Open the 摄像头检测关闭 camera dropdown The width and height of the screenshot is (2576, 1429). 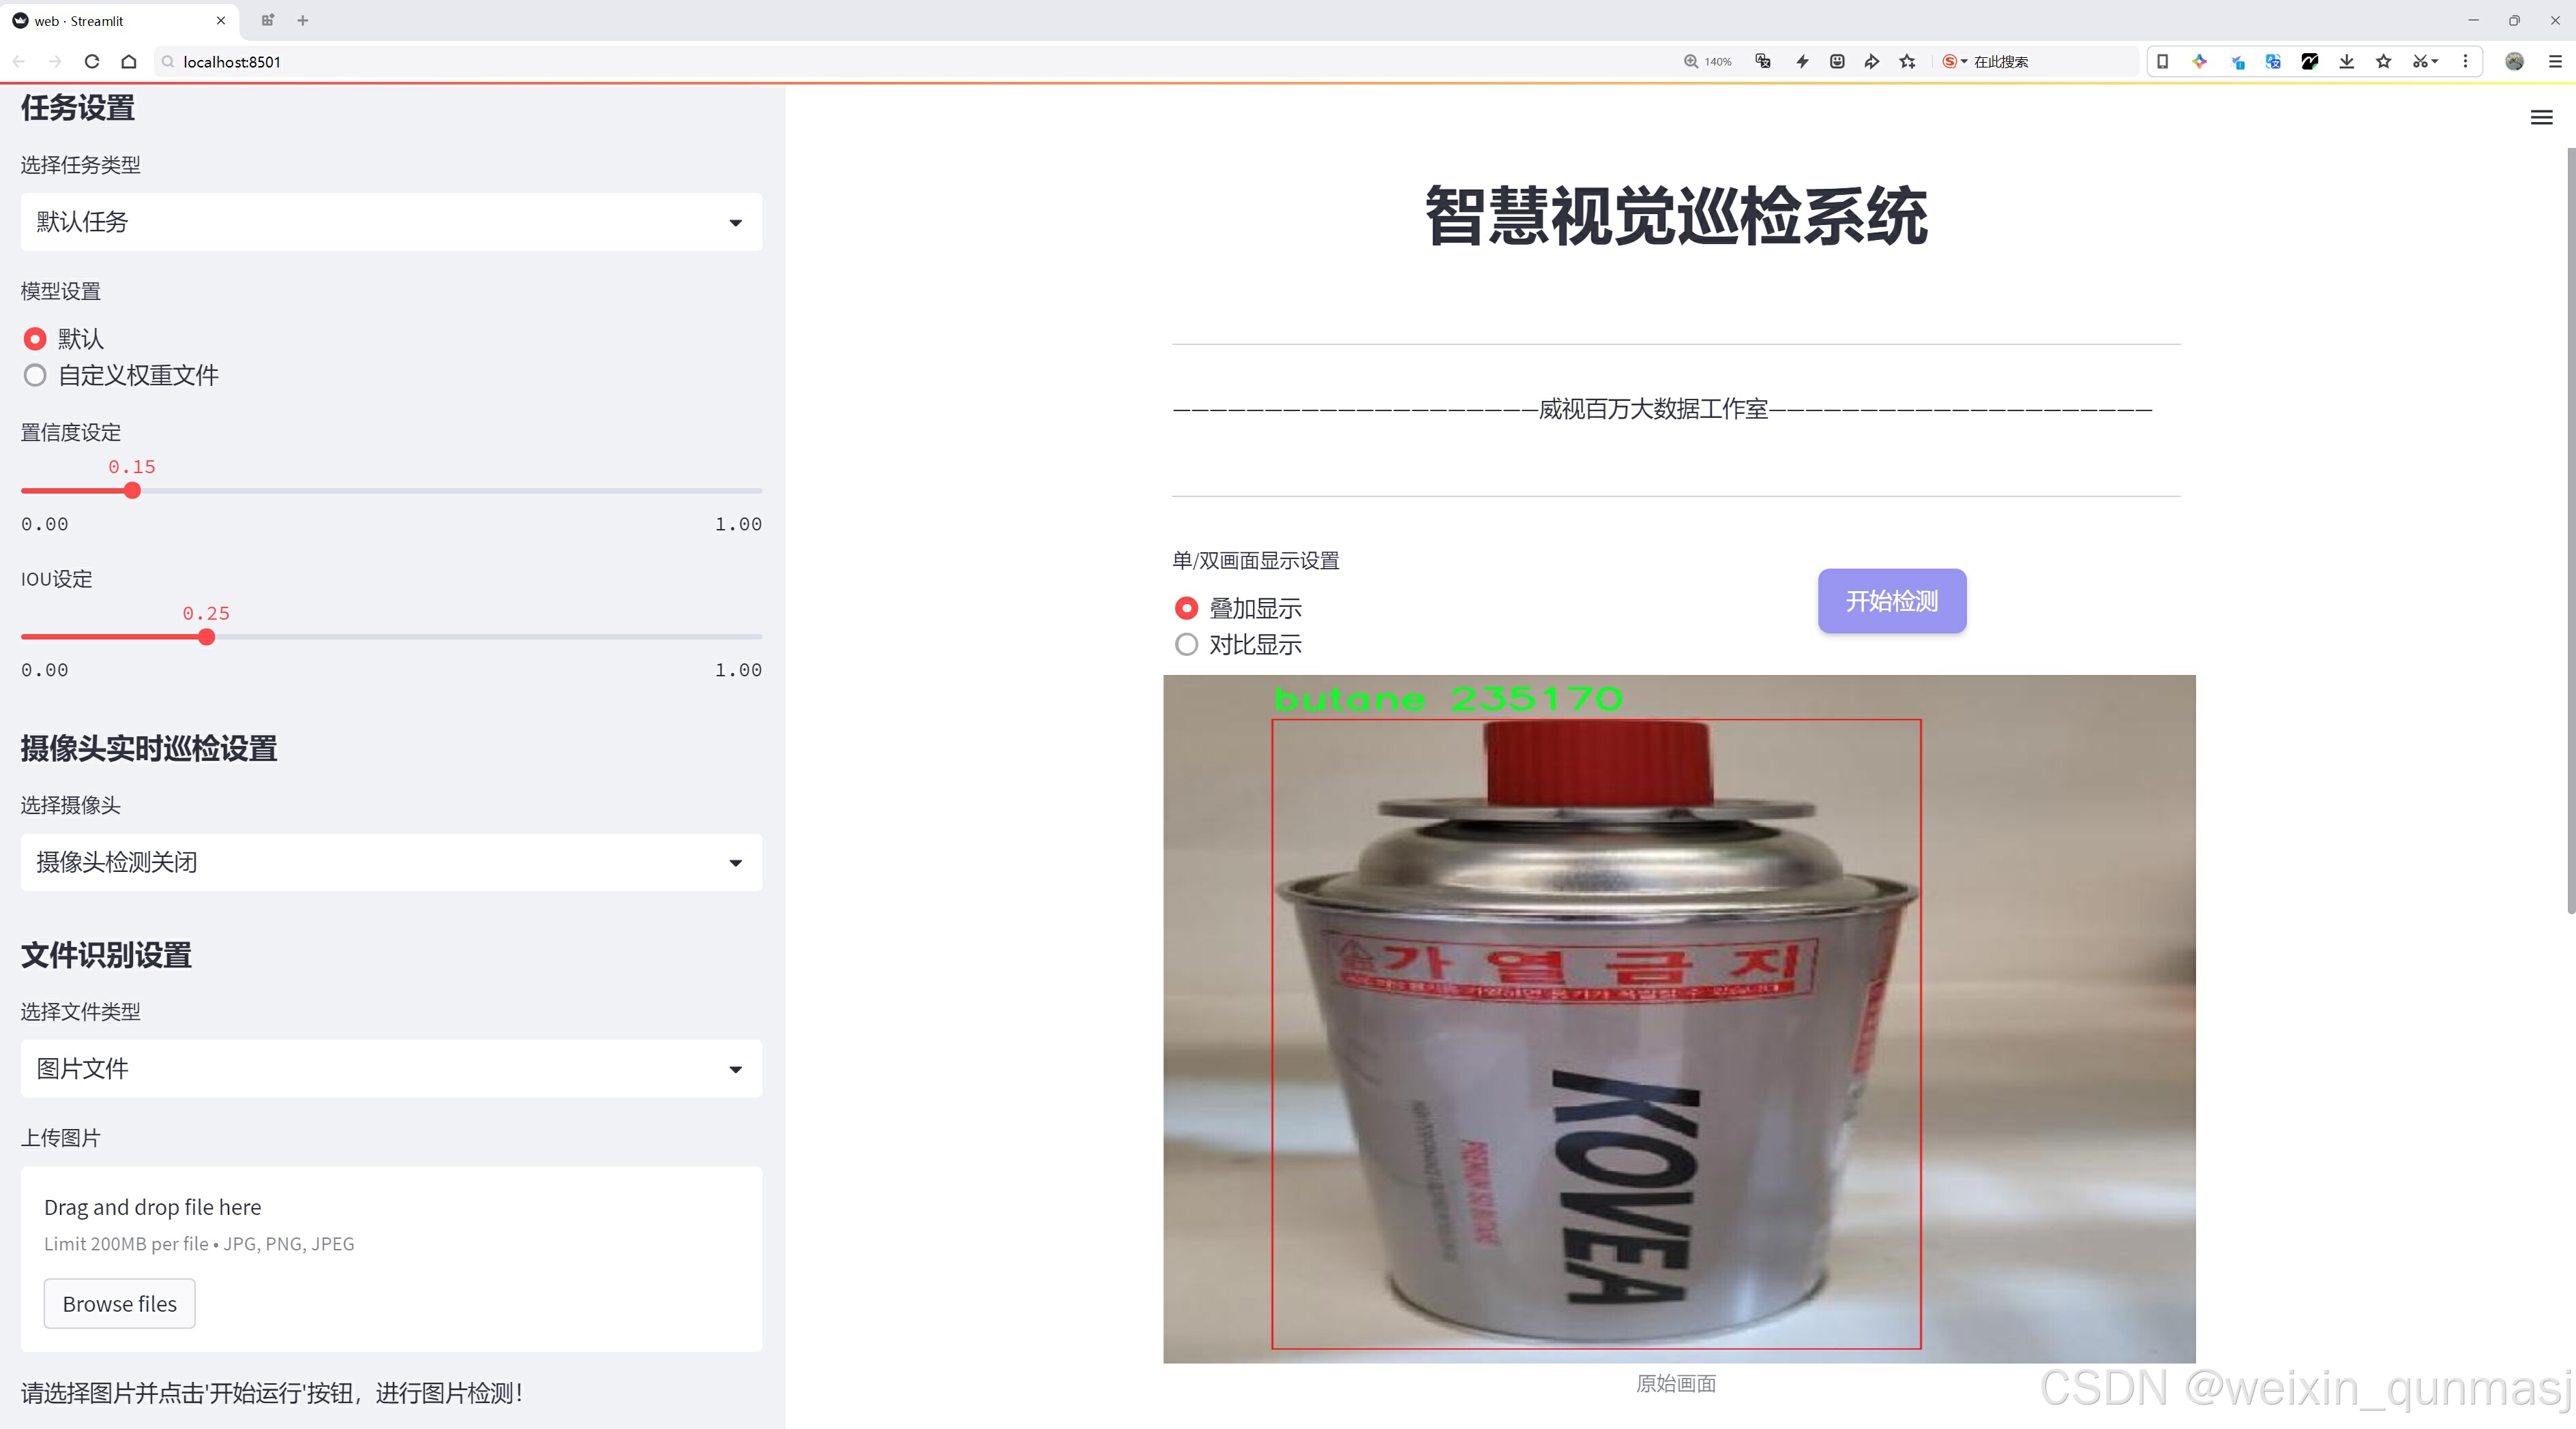pyautogui.click(x=391, y=862)
